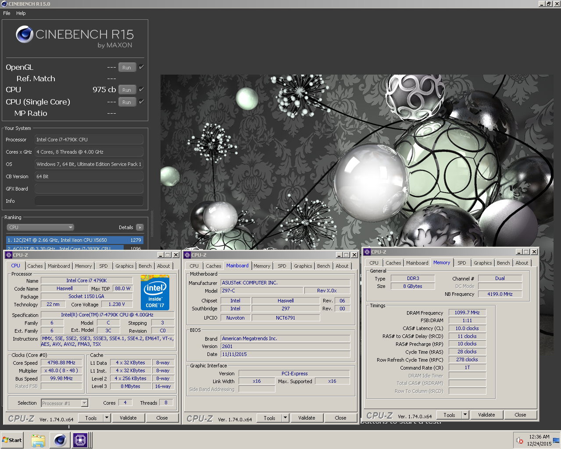
Task: Click the Start button
Action: (x=12, y=440)
